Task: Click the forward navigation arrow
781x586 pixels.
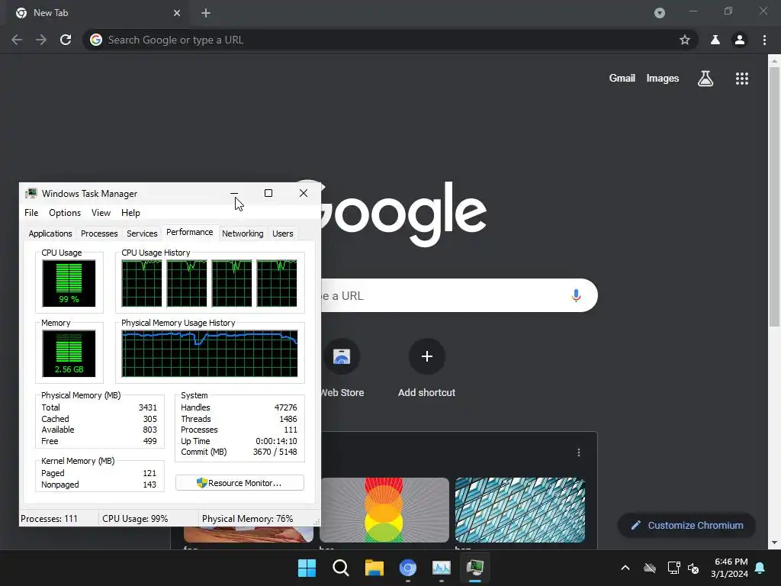Action: (41, 40)
